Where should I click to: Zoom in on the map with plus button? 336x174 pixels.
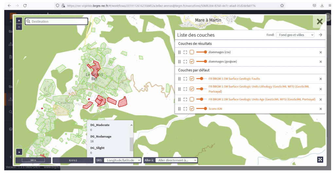click(19, 21)
